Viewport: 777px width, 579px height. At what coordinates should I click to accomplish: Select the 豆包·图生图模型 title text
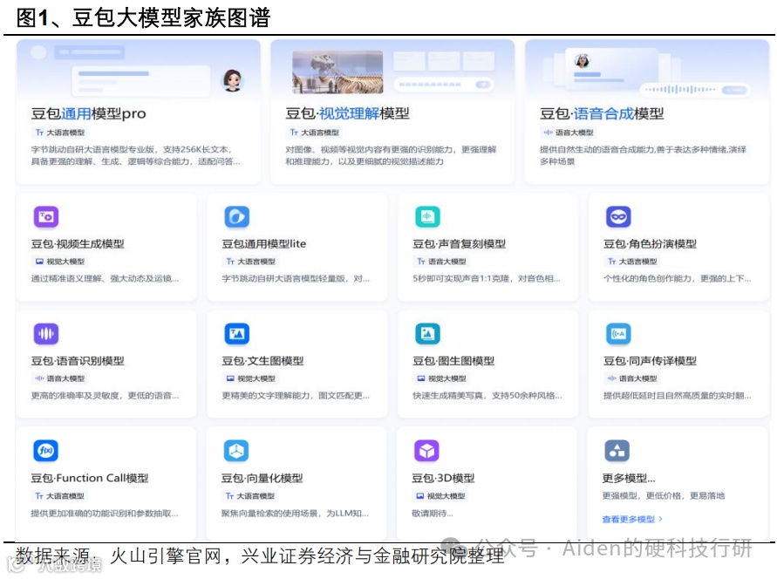tap(453, 361)
